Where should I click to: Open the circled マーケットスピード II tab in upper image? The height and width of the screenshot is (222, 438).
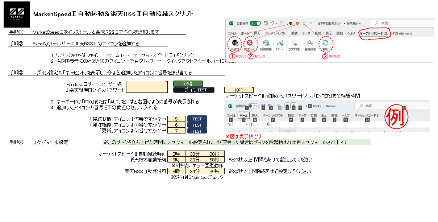(373, 33)
